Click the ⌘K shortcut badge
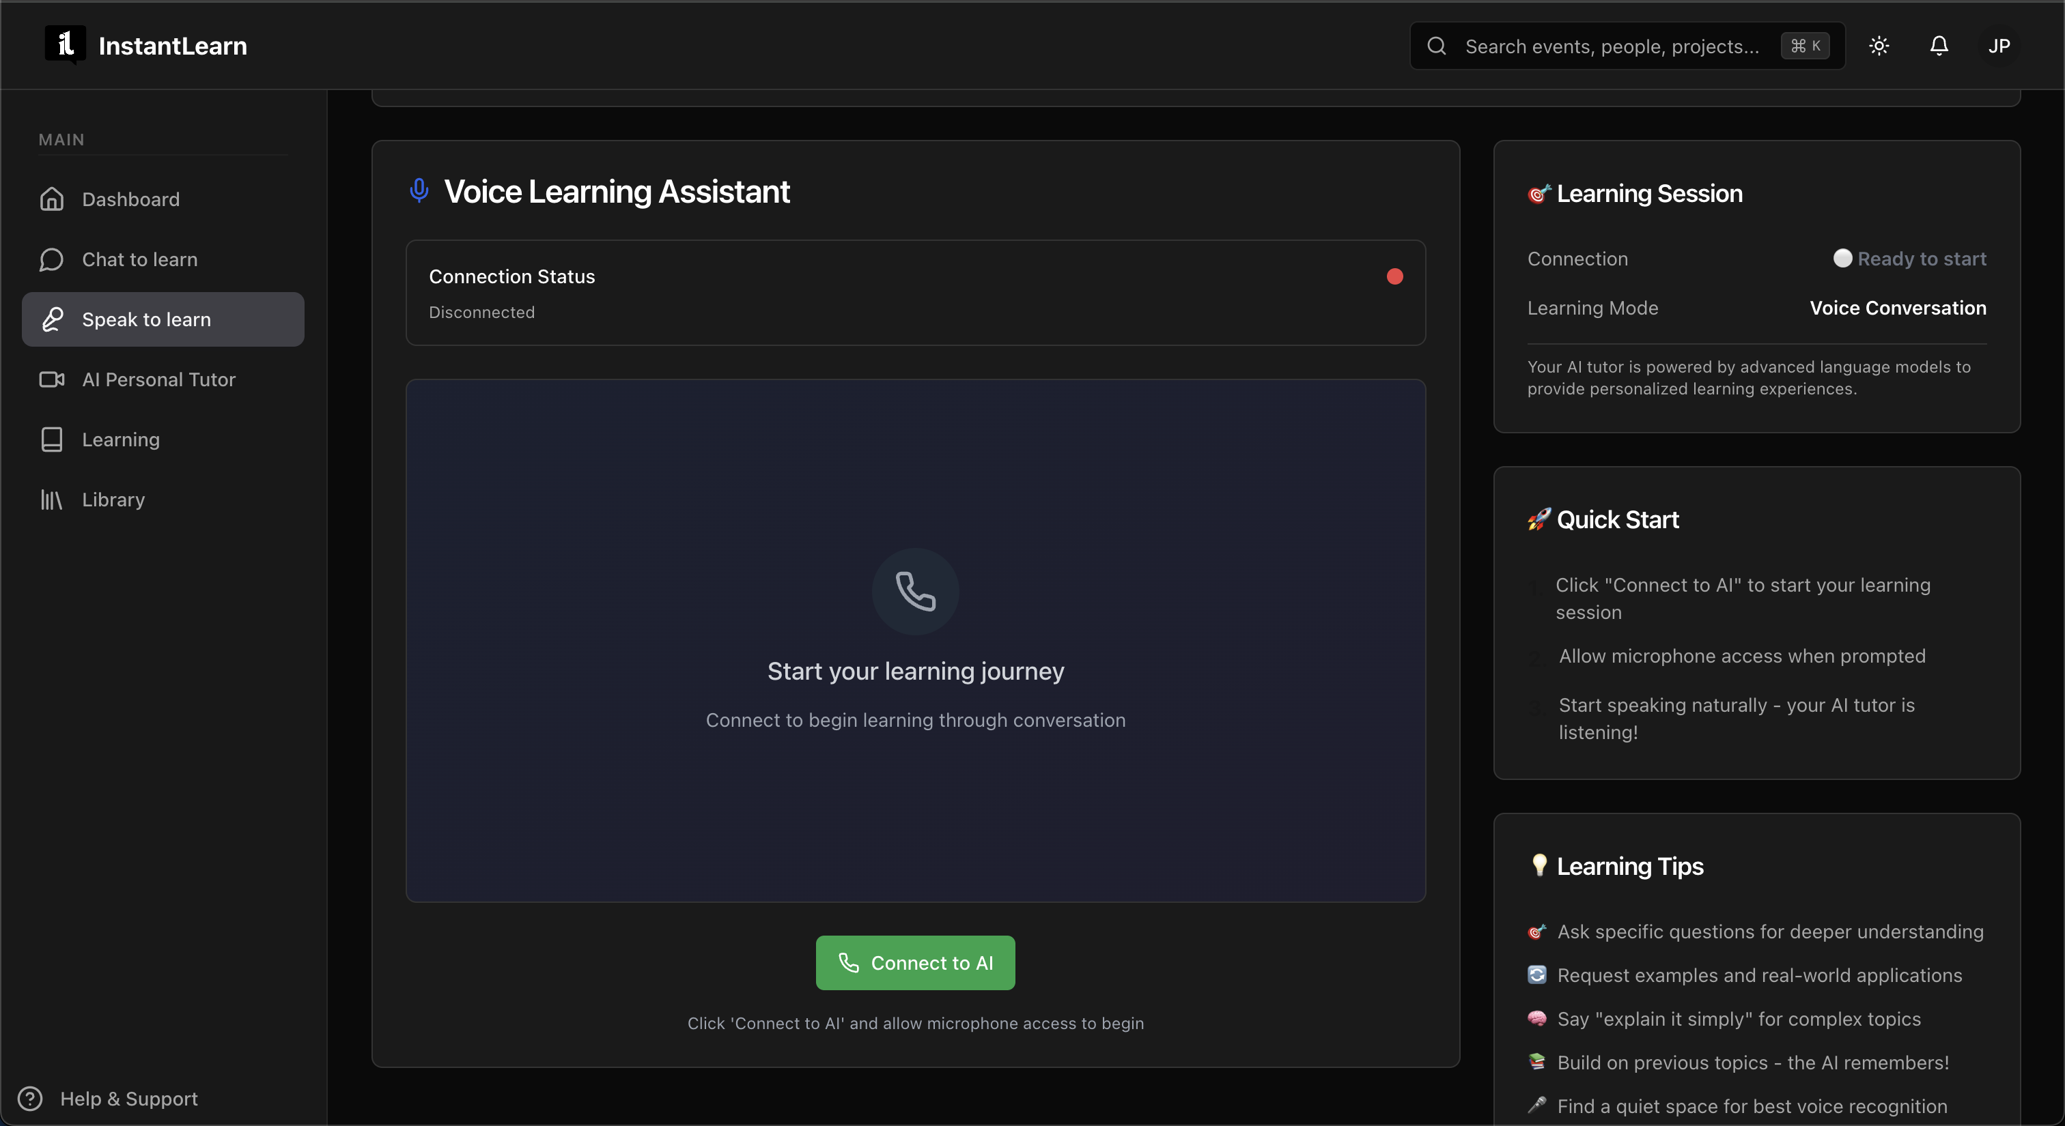Screen dimensions: 2065x1126 tap(1806, 46)
